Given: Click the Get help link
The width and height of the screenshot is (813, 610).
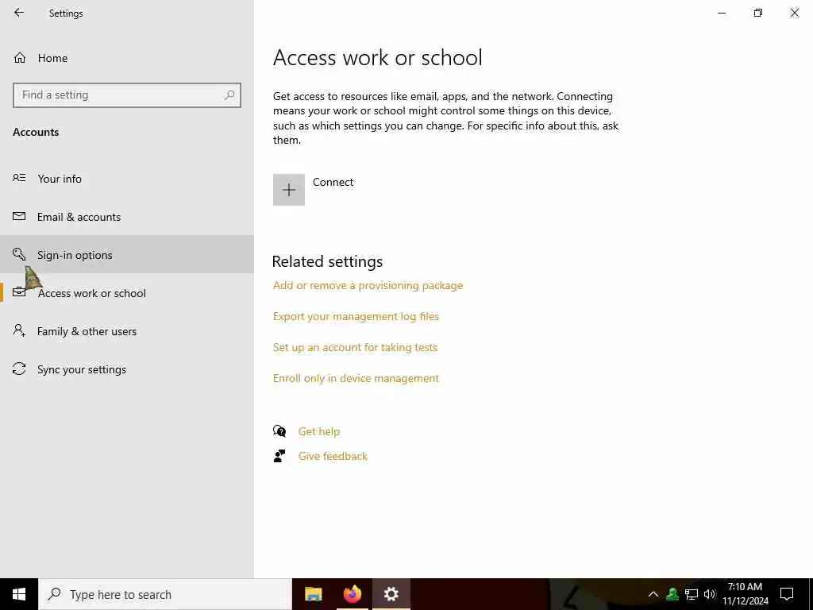Looking at the screenshot, I should coord(319,431).
